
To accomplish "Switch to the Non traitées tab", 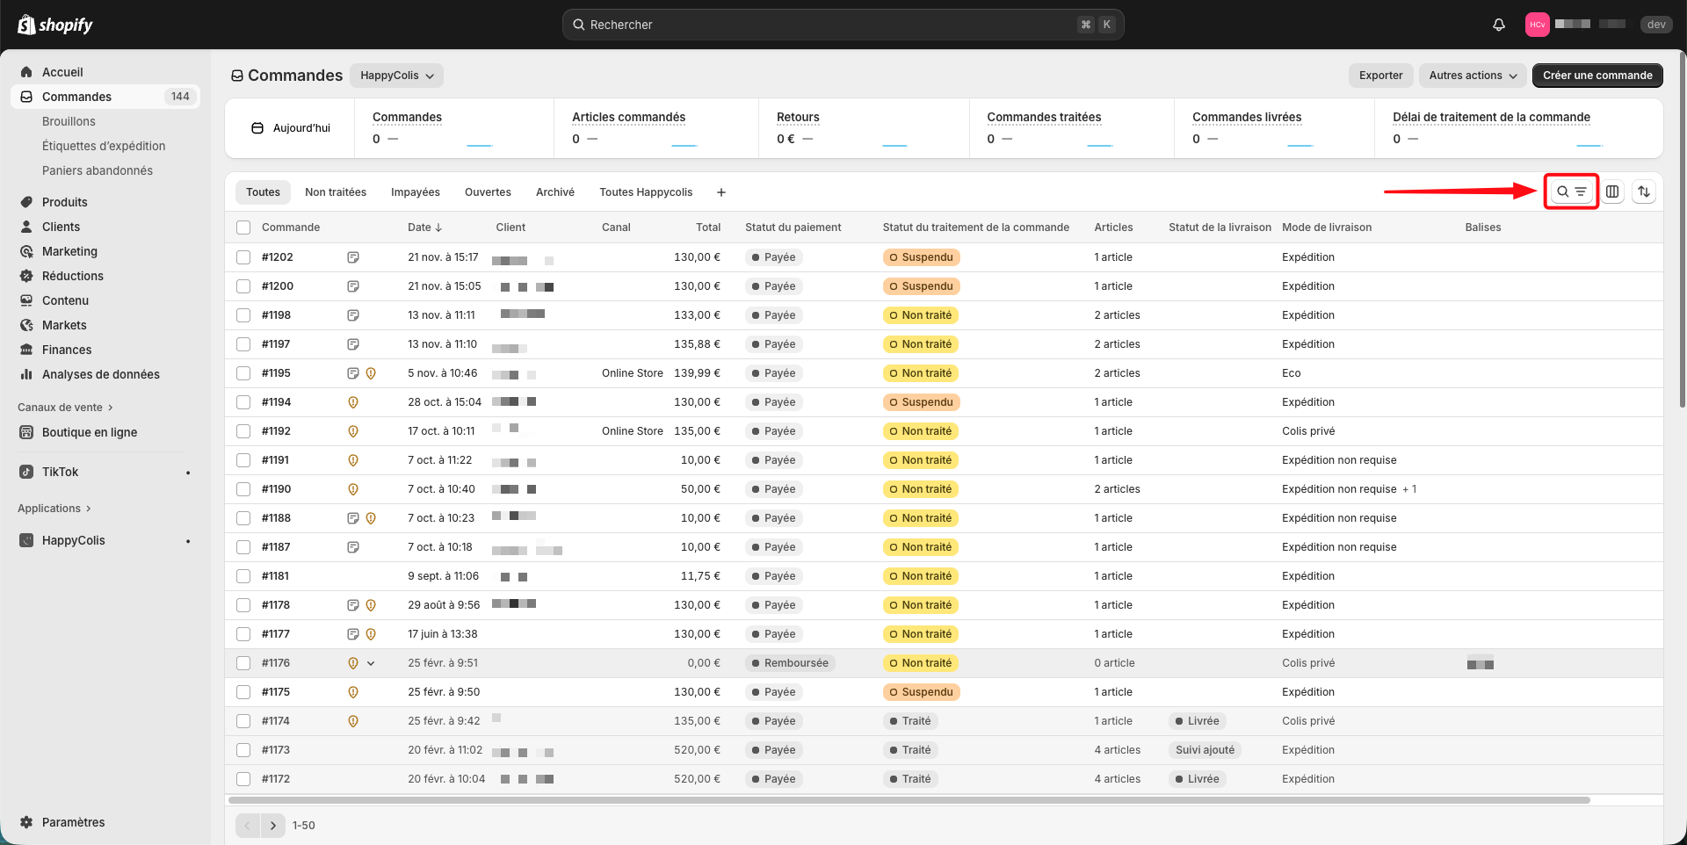I will [336, 192].
